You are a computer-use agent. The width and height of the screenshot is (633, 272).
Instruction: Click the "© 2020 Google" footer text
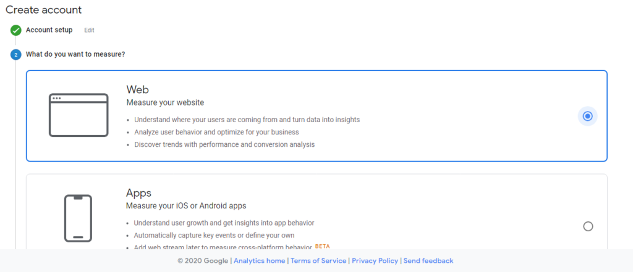coord(203,261)
